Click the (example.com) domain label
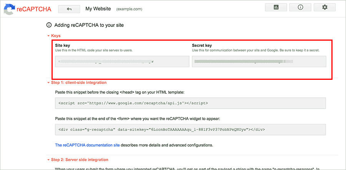The image size is (346, 170). coord(129,9)
